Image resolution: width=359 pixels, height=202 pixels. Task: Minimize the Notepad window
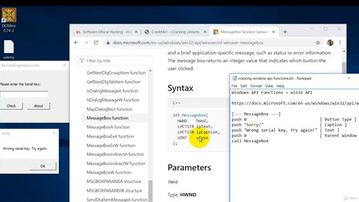[x=348, y=79]
